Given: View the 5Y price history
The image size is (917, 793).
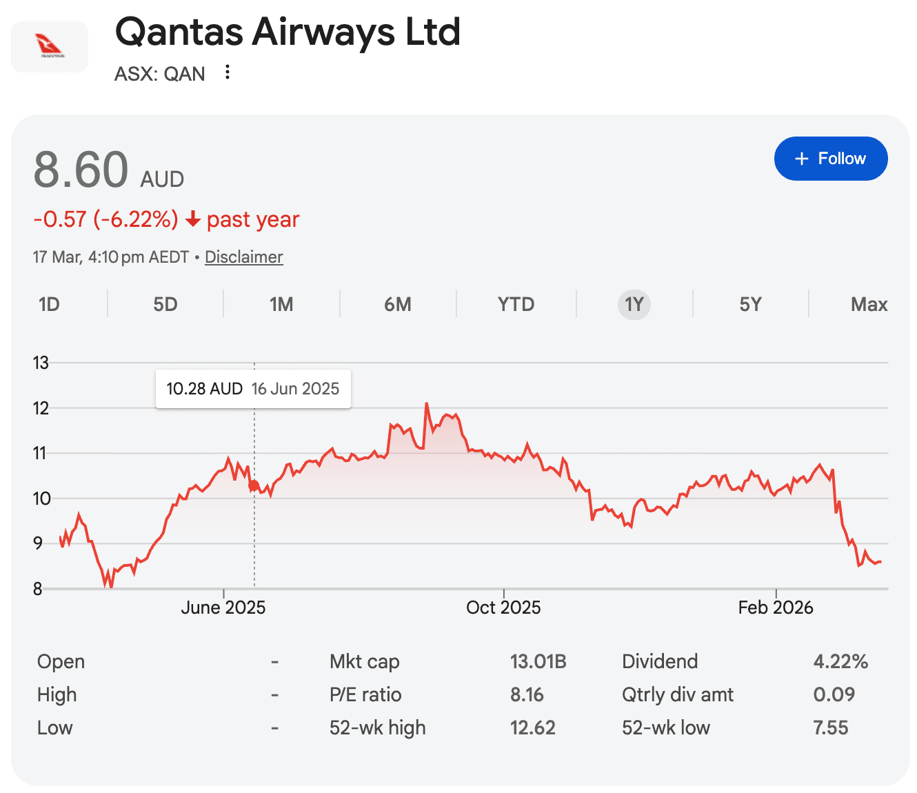Looking at the screenshot, I should [x=750, y=304].
